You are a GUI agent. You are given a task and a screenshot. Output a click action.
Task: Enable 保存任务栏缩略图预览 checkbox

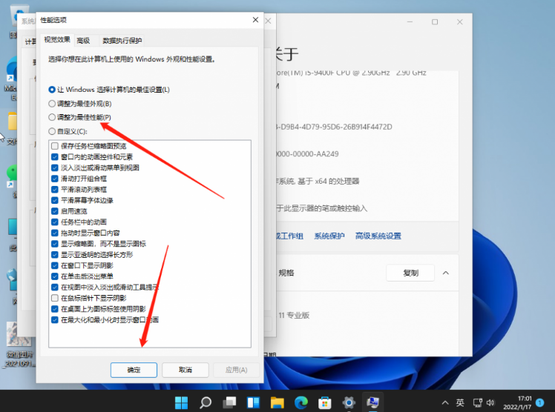click(55, 146)
